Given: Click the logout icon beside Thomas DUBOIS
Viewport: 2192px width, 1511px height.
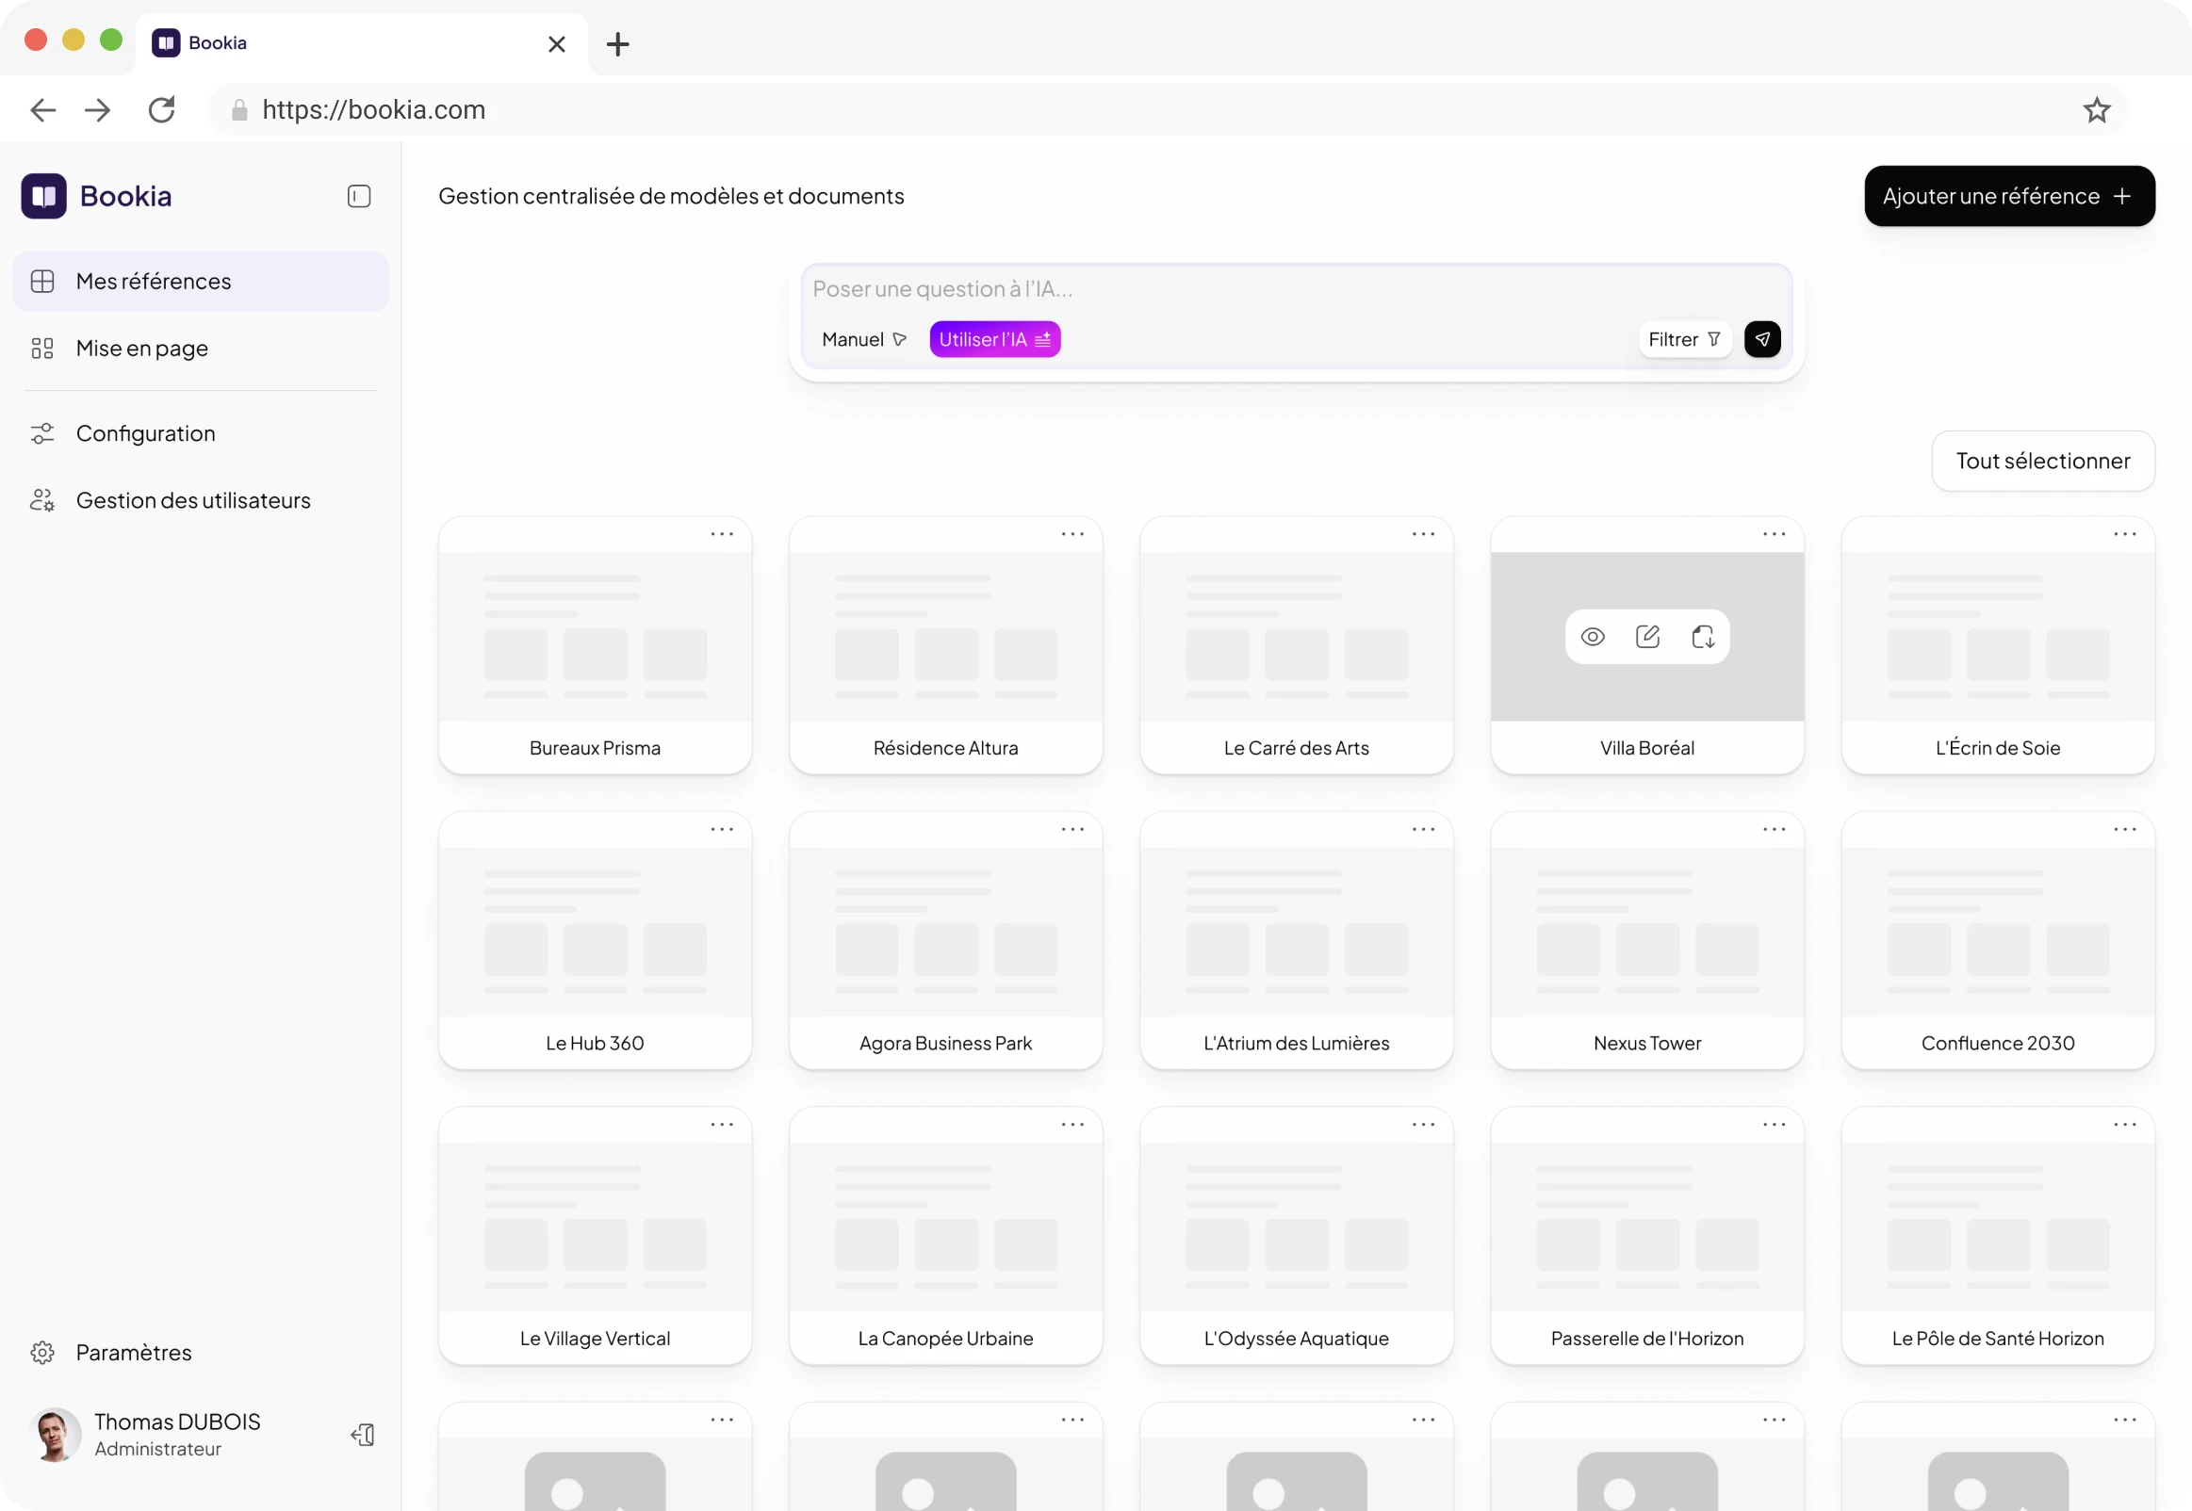Looking at the screenshot, I should 363,1436.
